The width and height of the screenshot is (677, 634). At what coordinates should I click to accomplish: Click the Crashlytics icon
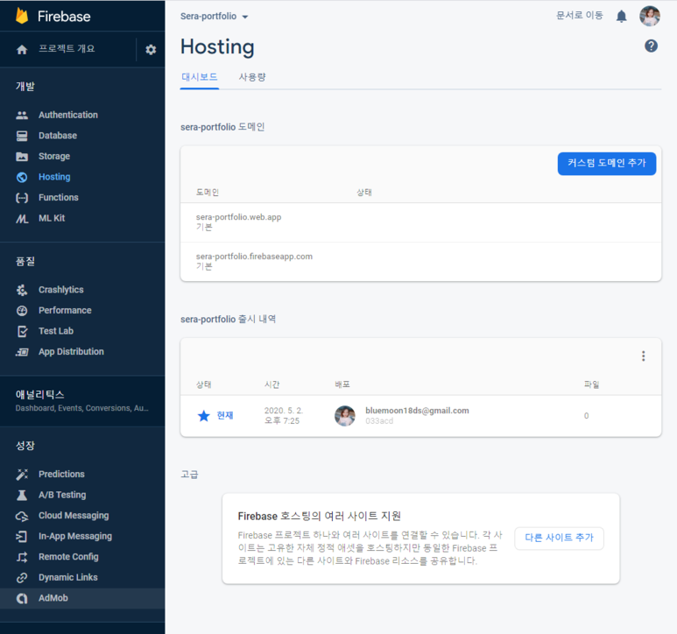(22, 290)
